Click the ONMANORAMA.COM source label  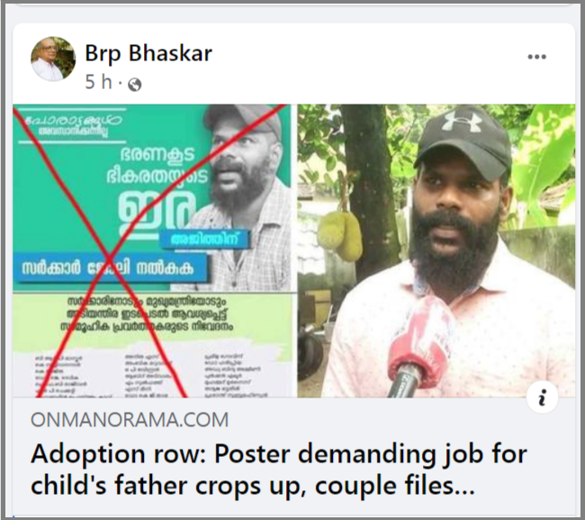130,419
